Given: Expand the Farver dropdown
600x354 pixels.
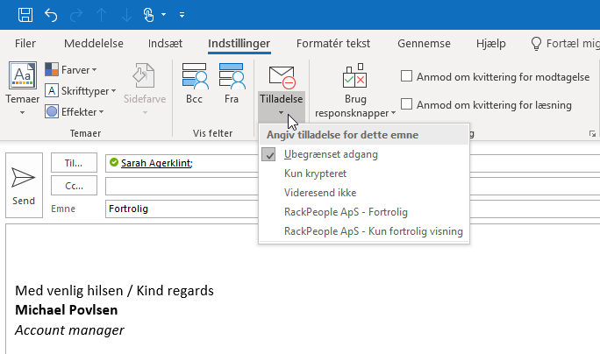Looking at the screenshot, I should coord(72,69).
